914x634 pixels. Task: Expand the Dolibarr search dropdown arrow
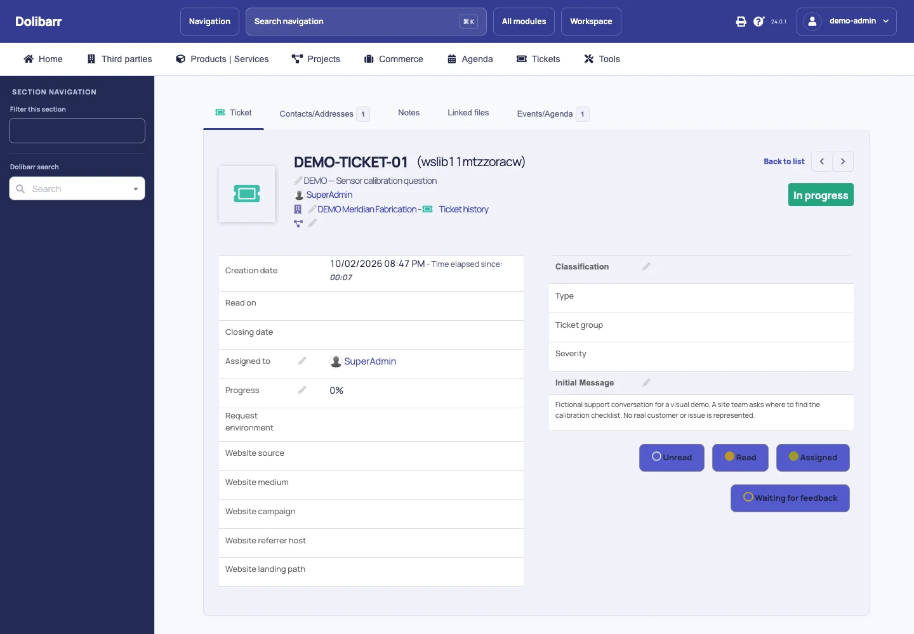[136, 189]
